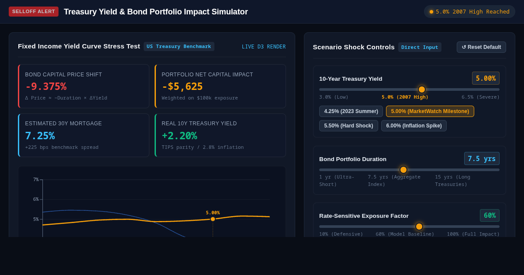Viewport: 524px width, 275px height.
Task: Select the 5.00% (MarketWatch Milestone) preset
Action: pyautogui.click(x=430, y=111)
